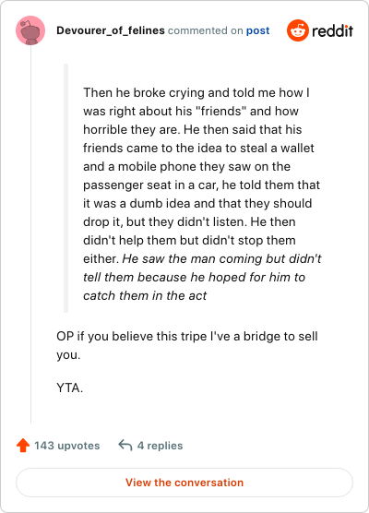The width and height of the screenshot is (369, 513).
Task: Open the blue "post" link
Action: tap(257, 30)
